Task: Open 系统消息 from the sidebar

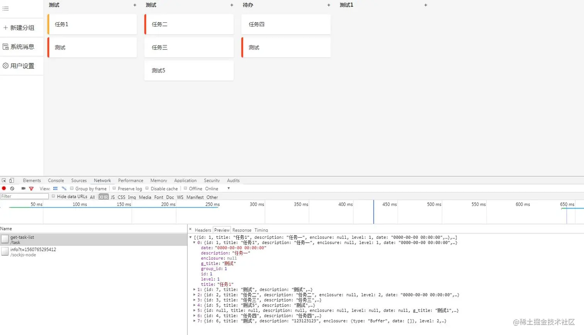Action: [x=22, y=47]
